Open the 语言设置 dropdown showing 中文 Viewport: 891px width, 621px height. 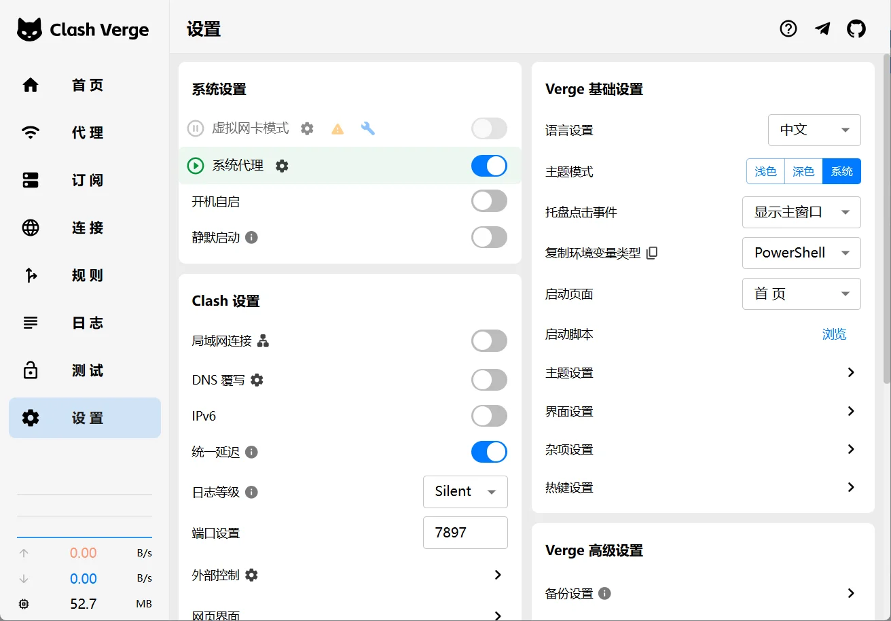pyautogui.click(x=814, y=130)
